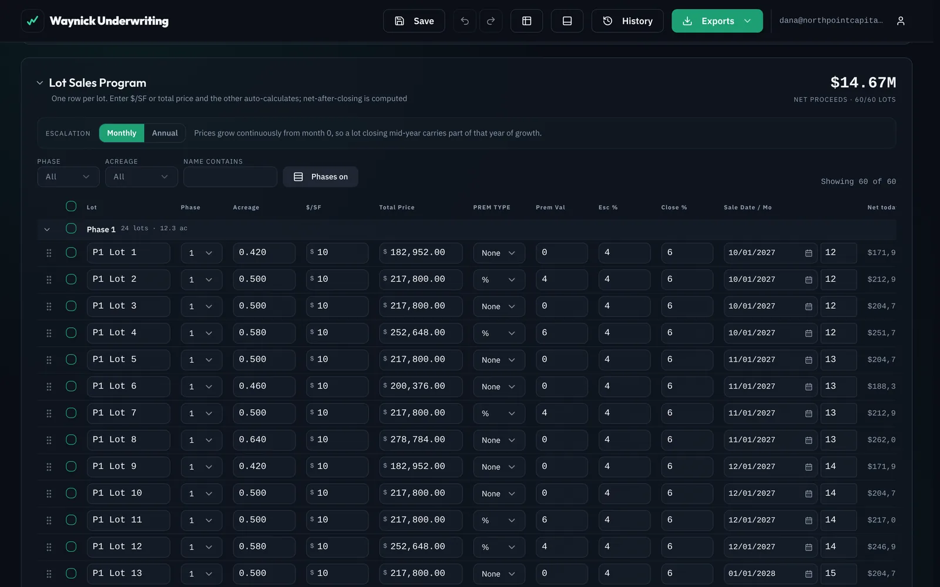Click the Save button
Screen dimensions: 940x587
tap(414, 21)
